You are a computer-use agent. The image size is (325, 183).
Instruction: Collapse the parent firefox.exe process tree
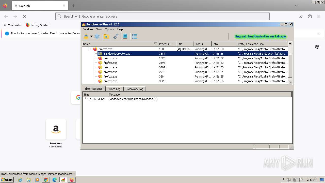90,49
